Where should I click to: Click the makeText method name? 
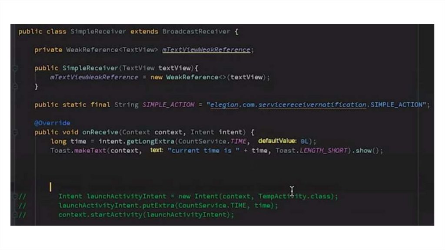90,150
